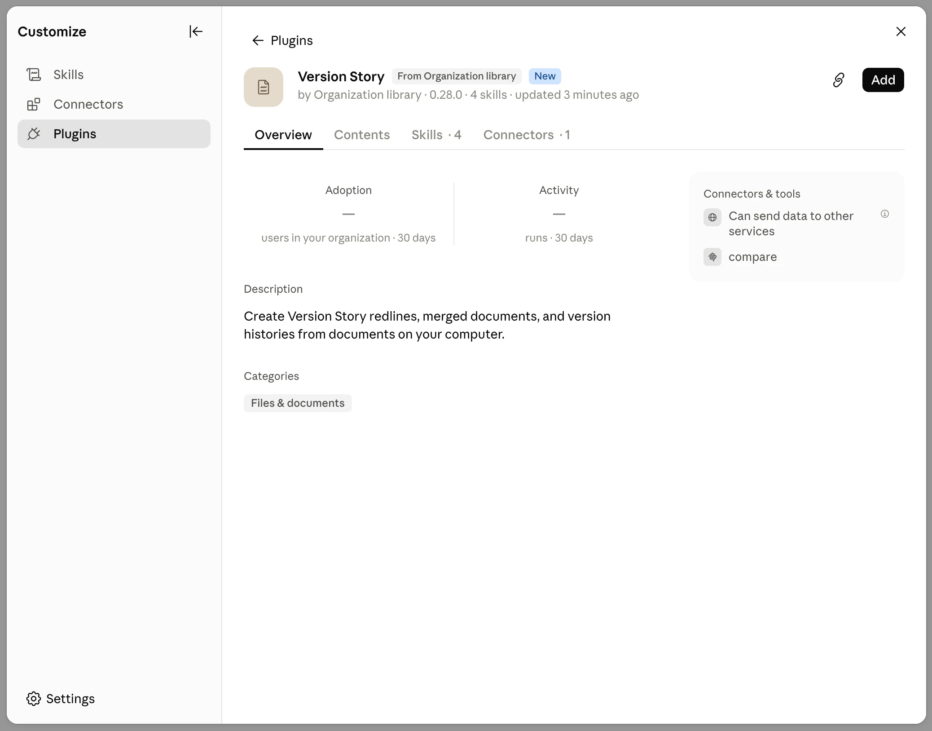Click the Connectors & tools heading
The image size is (932, 731).
[x=752, y=194]
